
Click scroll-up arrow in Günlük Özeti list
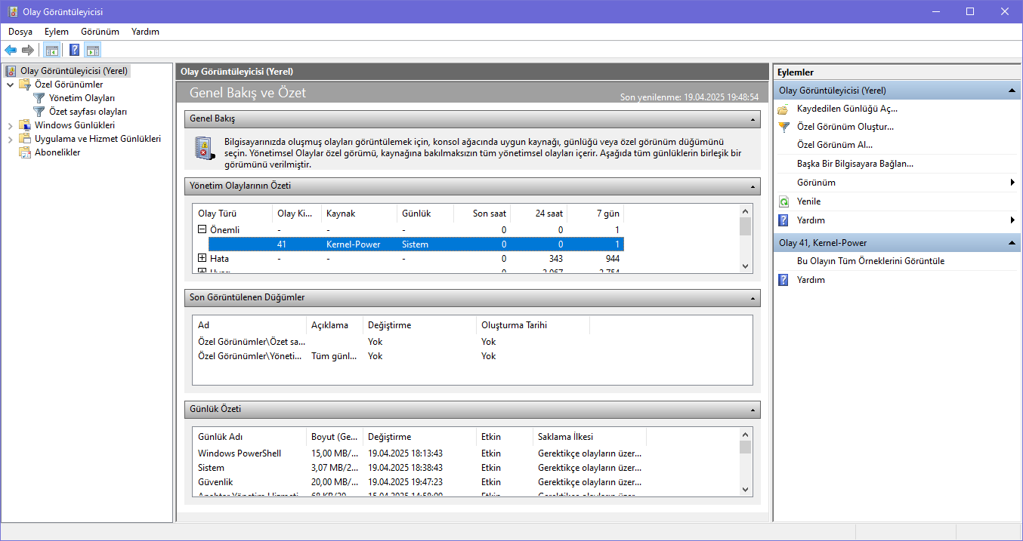[x=745, y=435]
